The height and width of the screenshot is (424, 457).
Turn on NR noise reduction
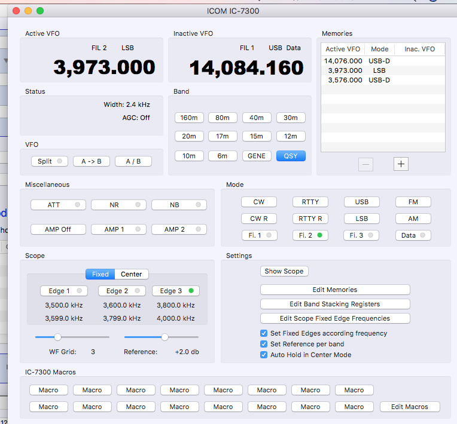pyautogui.click(x=118, y=205)
